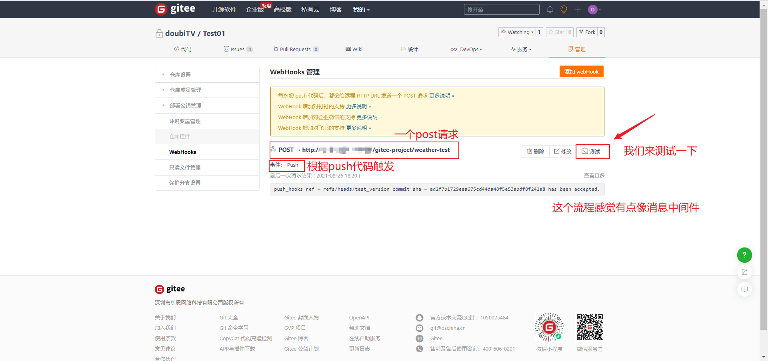This screenshot has width=768, height=361.
Task: Click the floating share icon on right
Action: [744, 272]
